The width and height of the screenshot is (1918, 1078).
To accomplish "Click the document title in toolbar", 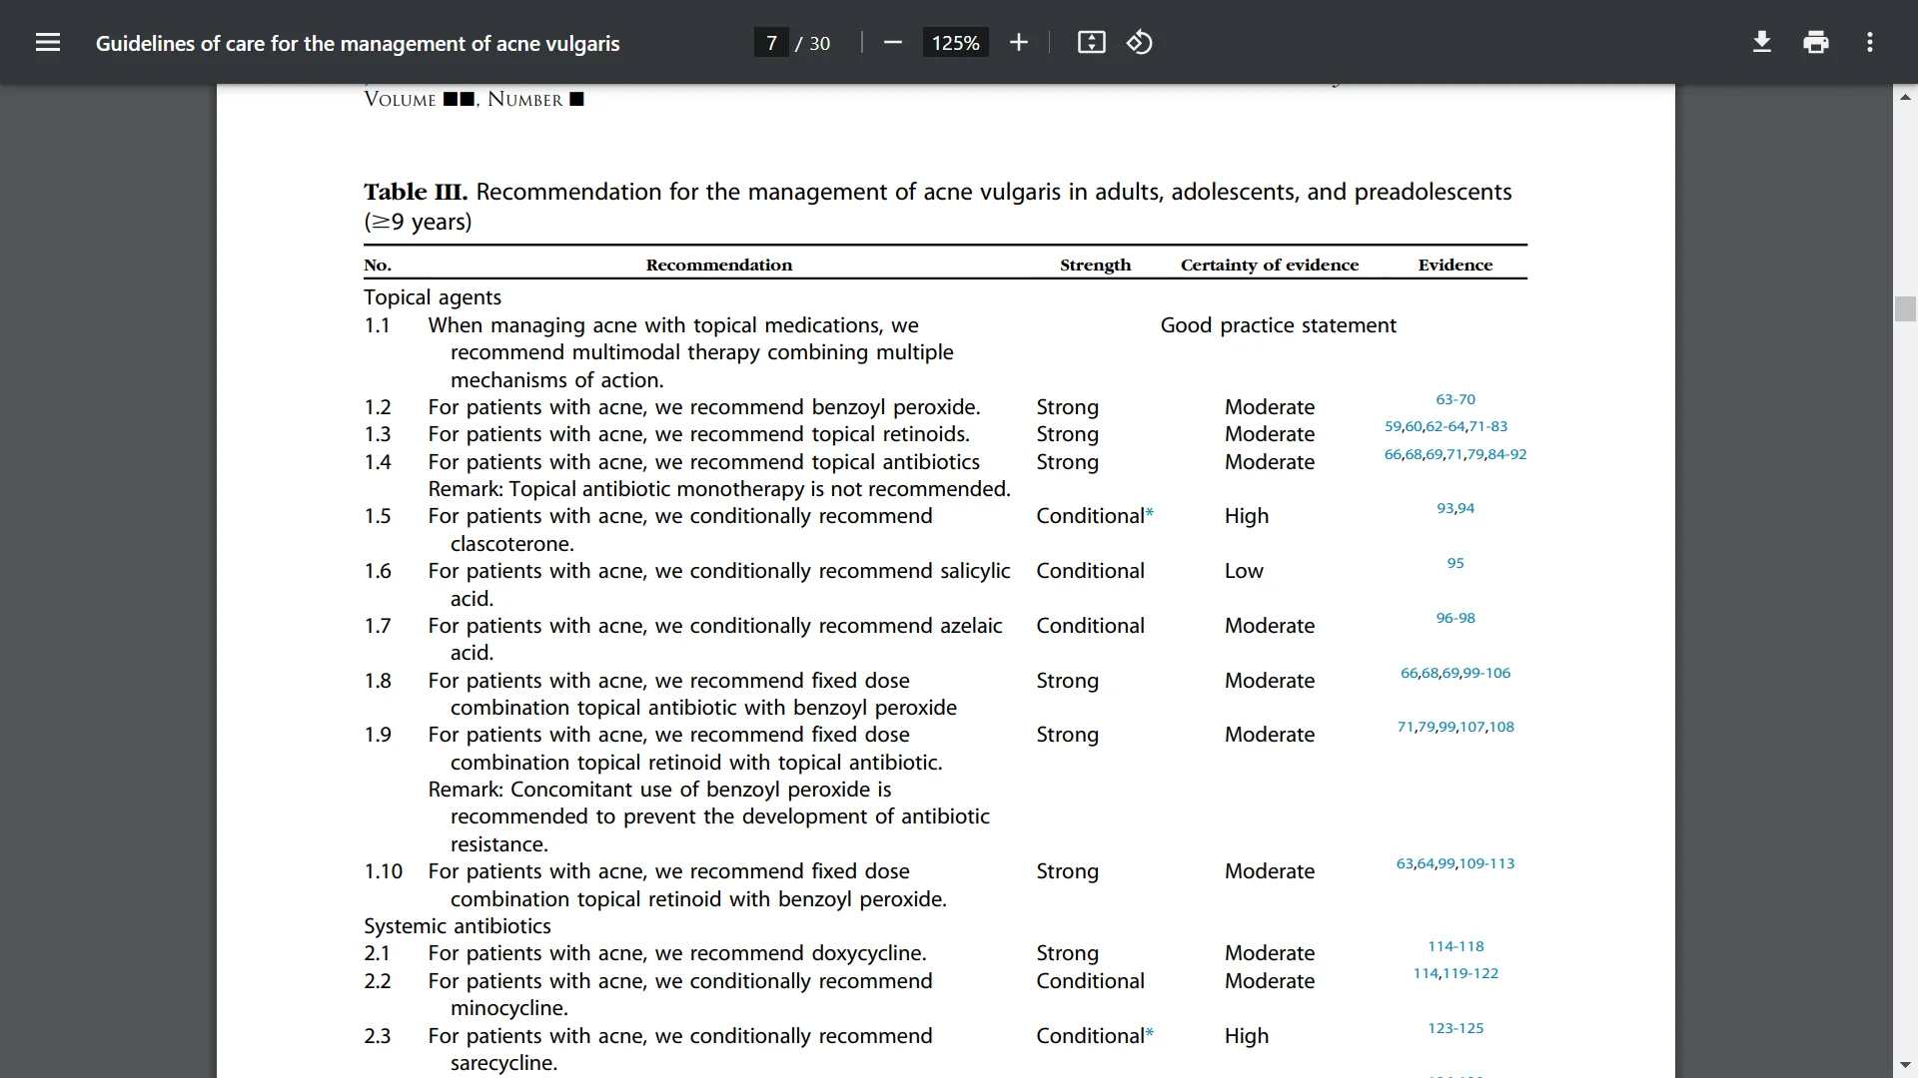I will tap(358, 43).
